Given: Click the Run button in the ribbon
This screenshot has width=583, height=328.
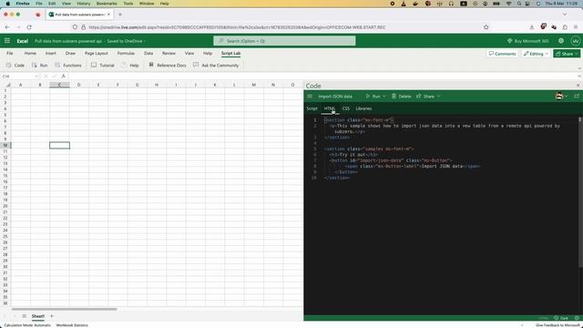Looking at the screenshot, I should click(x=40, y=65).
